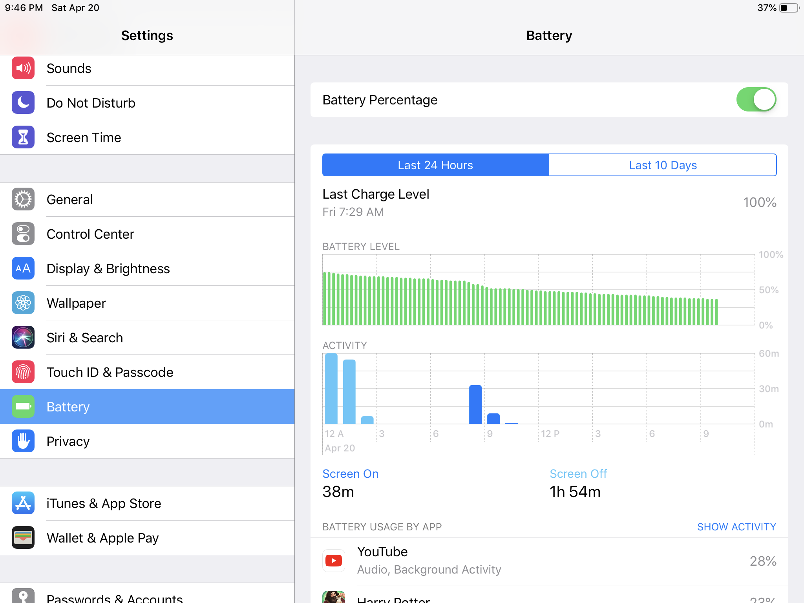Tap the Touch ID fingerprint icon
The image size is (804, 603).
point(23,372)
